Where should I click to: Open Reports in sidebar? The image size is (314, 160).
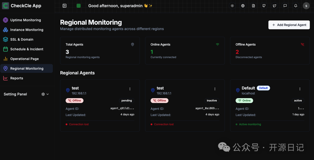pos(26,78)
